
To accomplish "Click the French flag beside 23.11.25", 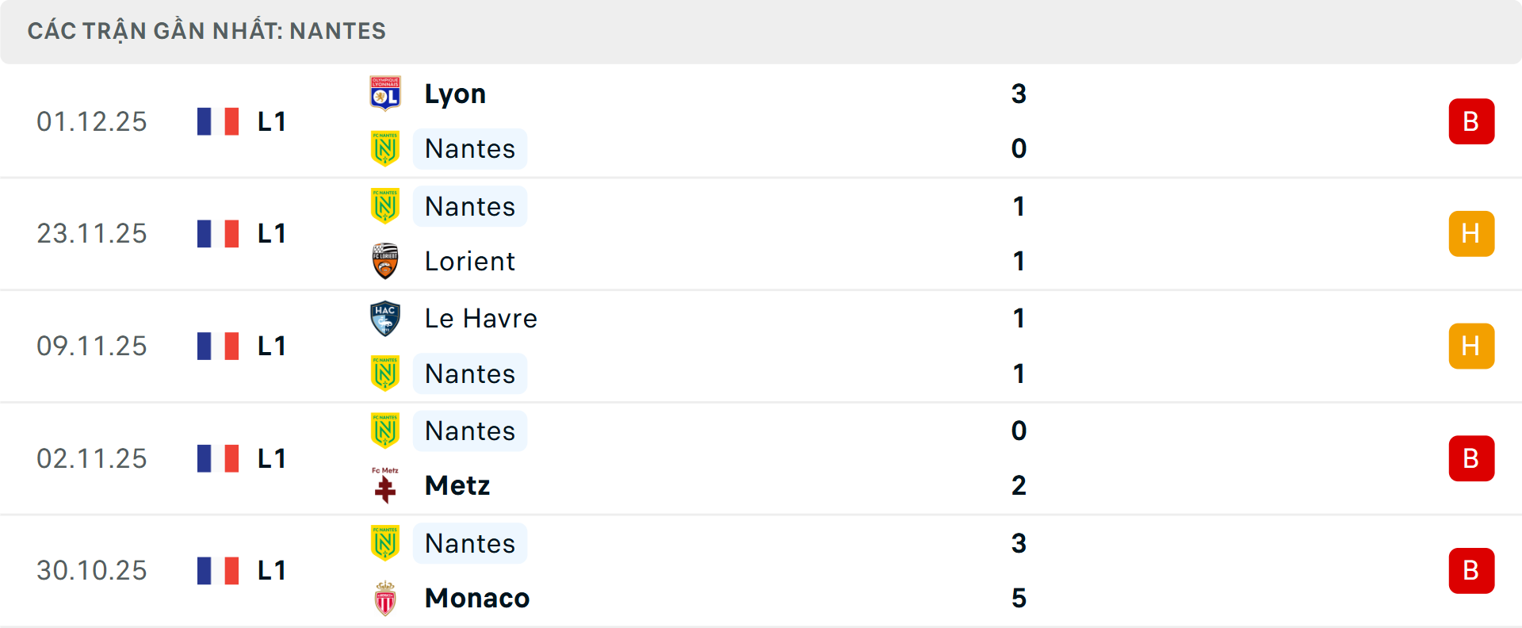I will pyautogui.click(x=218, y=234).
